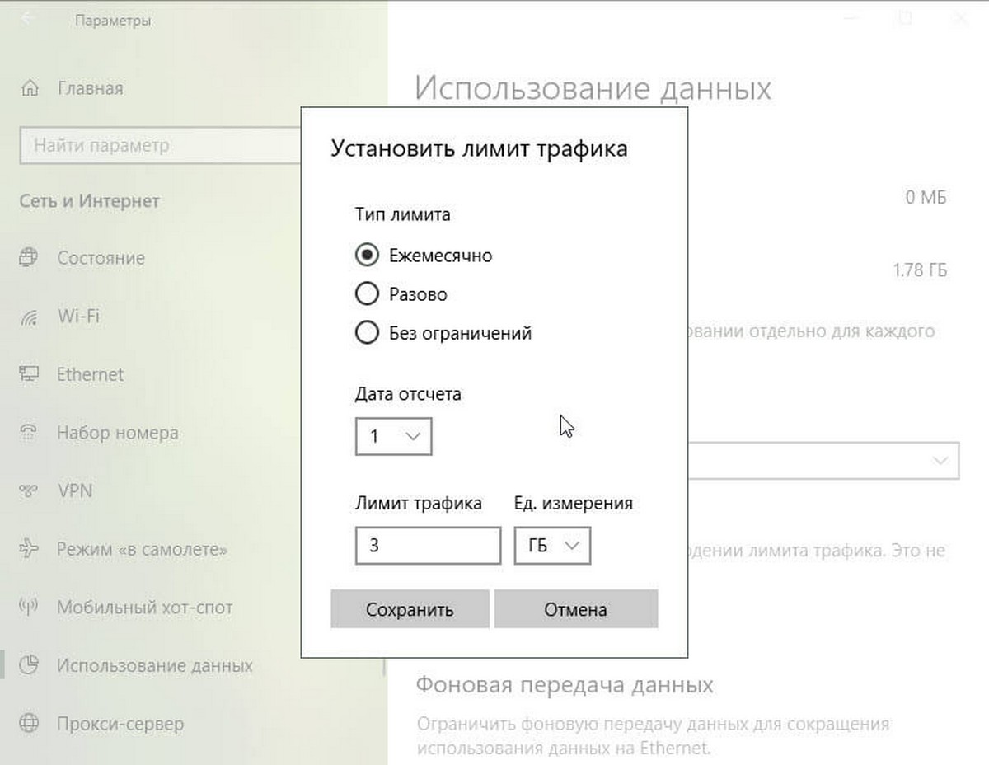Click the Тип лимита label
Screen dimensions: 989x765
[x=403, y=215]
